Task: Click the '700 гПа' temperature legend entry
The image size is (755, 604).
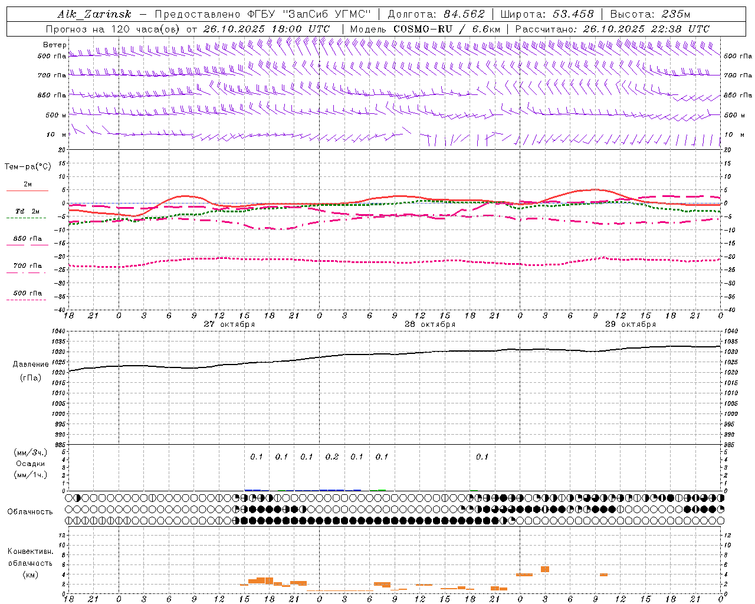Action: coord(28,266)
